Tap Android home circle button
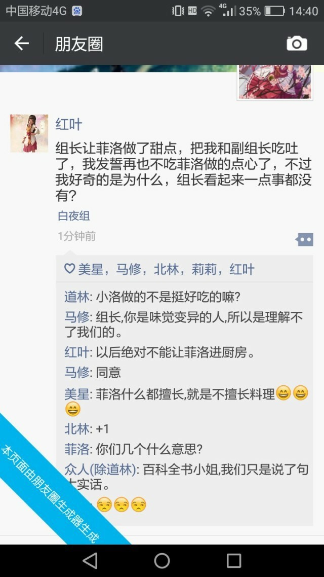The image size is (324, 577). pyautogui.click(x=162, y=561)
